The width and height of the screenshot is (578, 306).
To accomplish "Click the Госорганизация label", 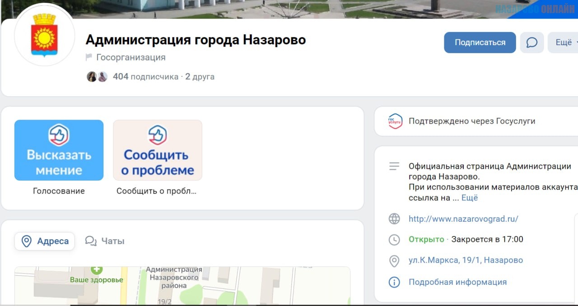I will [131, 57].
